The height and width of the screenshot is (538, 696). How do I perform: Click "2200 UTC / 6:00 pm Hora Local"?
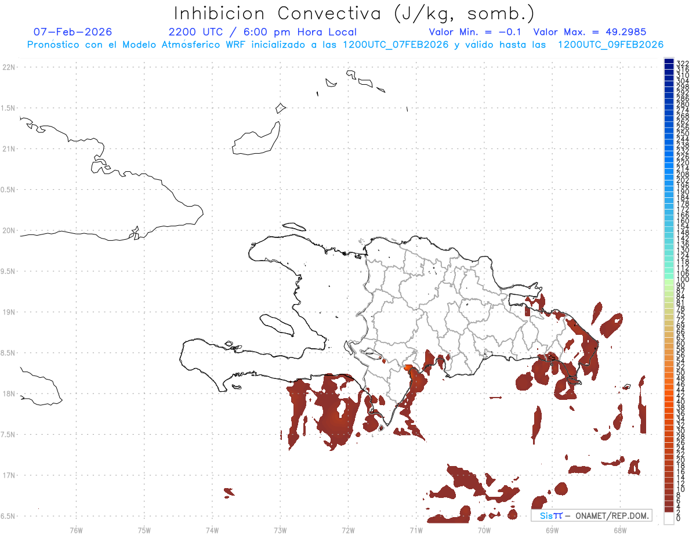pyautogui.click(x=262, y=32)
